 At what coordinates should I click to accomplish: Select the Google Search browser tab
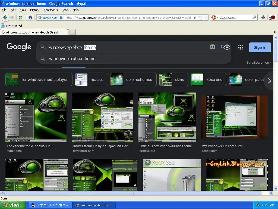tap(34, 32)
